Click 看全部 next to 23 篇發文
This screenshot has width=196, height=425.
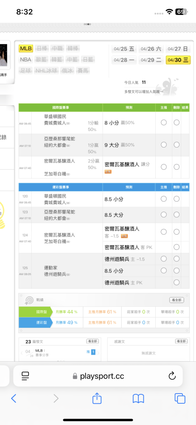92,342
